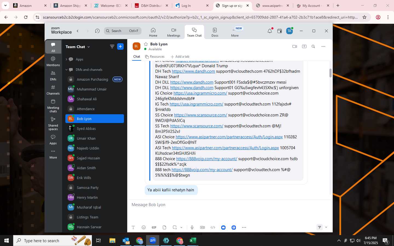Go back with the Zoom navigation arrow
This screenshot has height=246, width=394.
point(78,31)
